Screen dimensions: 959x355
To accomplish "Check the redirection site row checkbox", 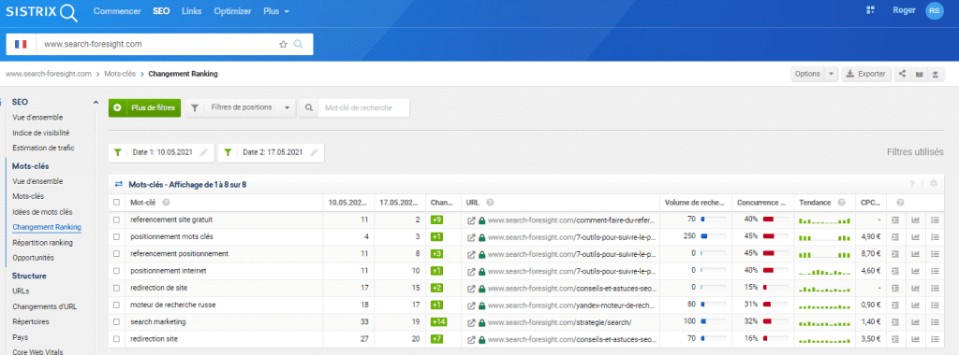I will pos(117,338).
